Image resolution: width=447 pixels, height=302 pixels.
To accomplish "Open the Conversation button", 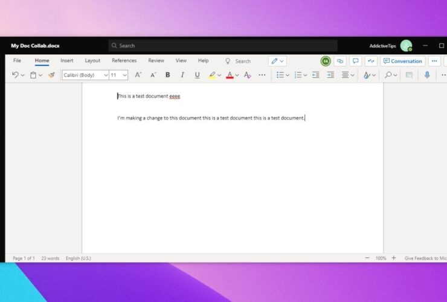I will coord(402,61).
